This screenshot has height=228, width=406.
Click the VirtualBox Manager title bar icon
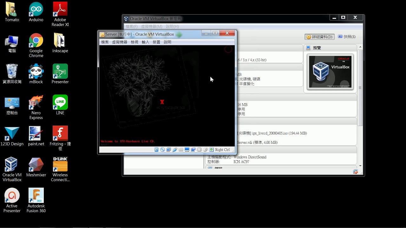126,19
